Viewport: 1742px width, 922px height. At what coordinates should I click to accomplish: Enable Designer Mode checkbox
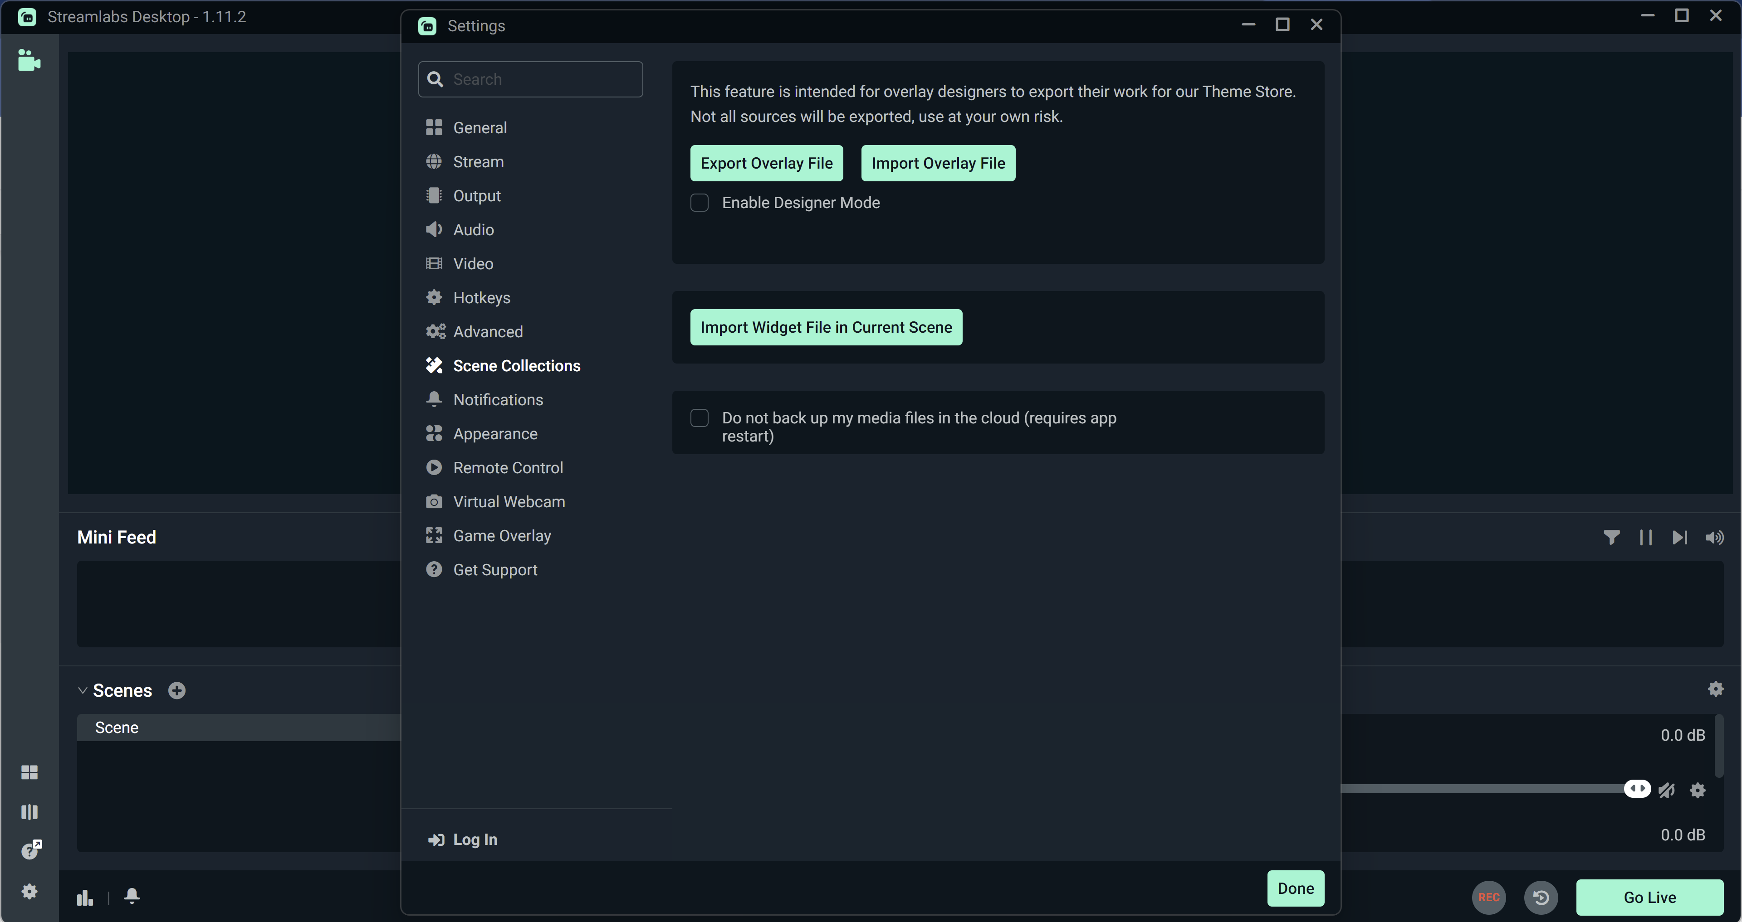[x=700, y=203]
